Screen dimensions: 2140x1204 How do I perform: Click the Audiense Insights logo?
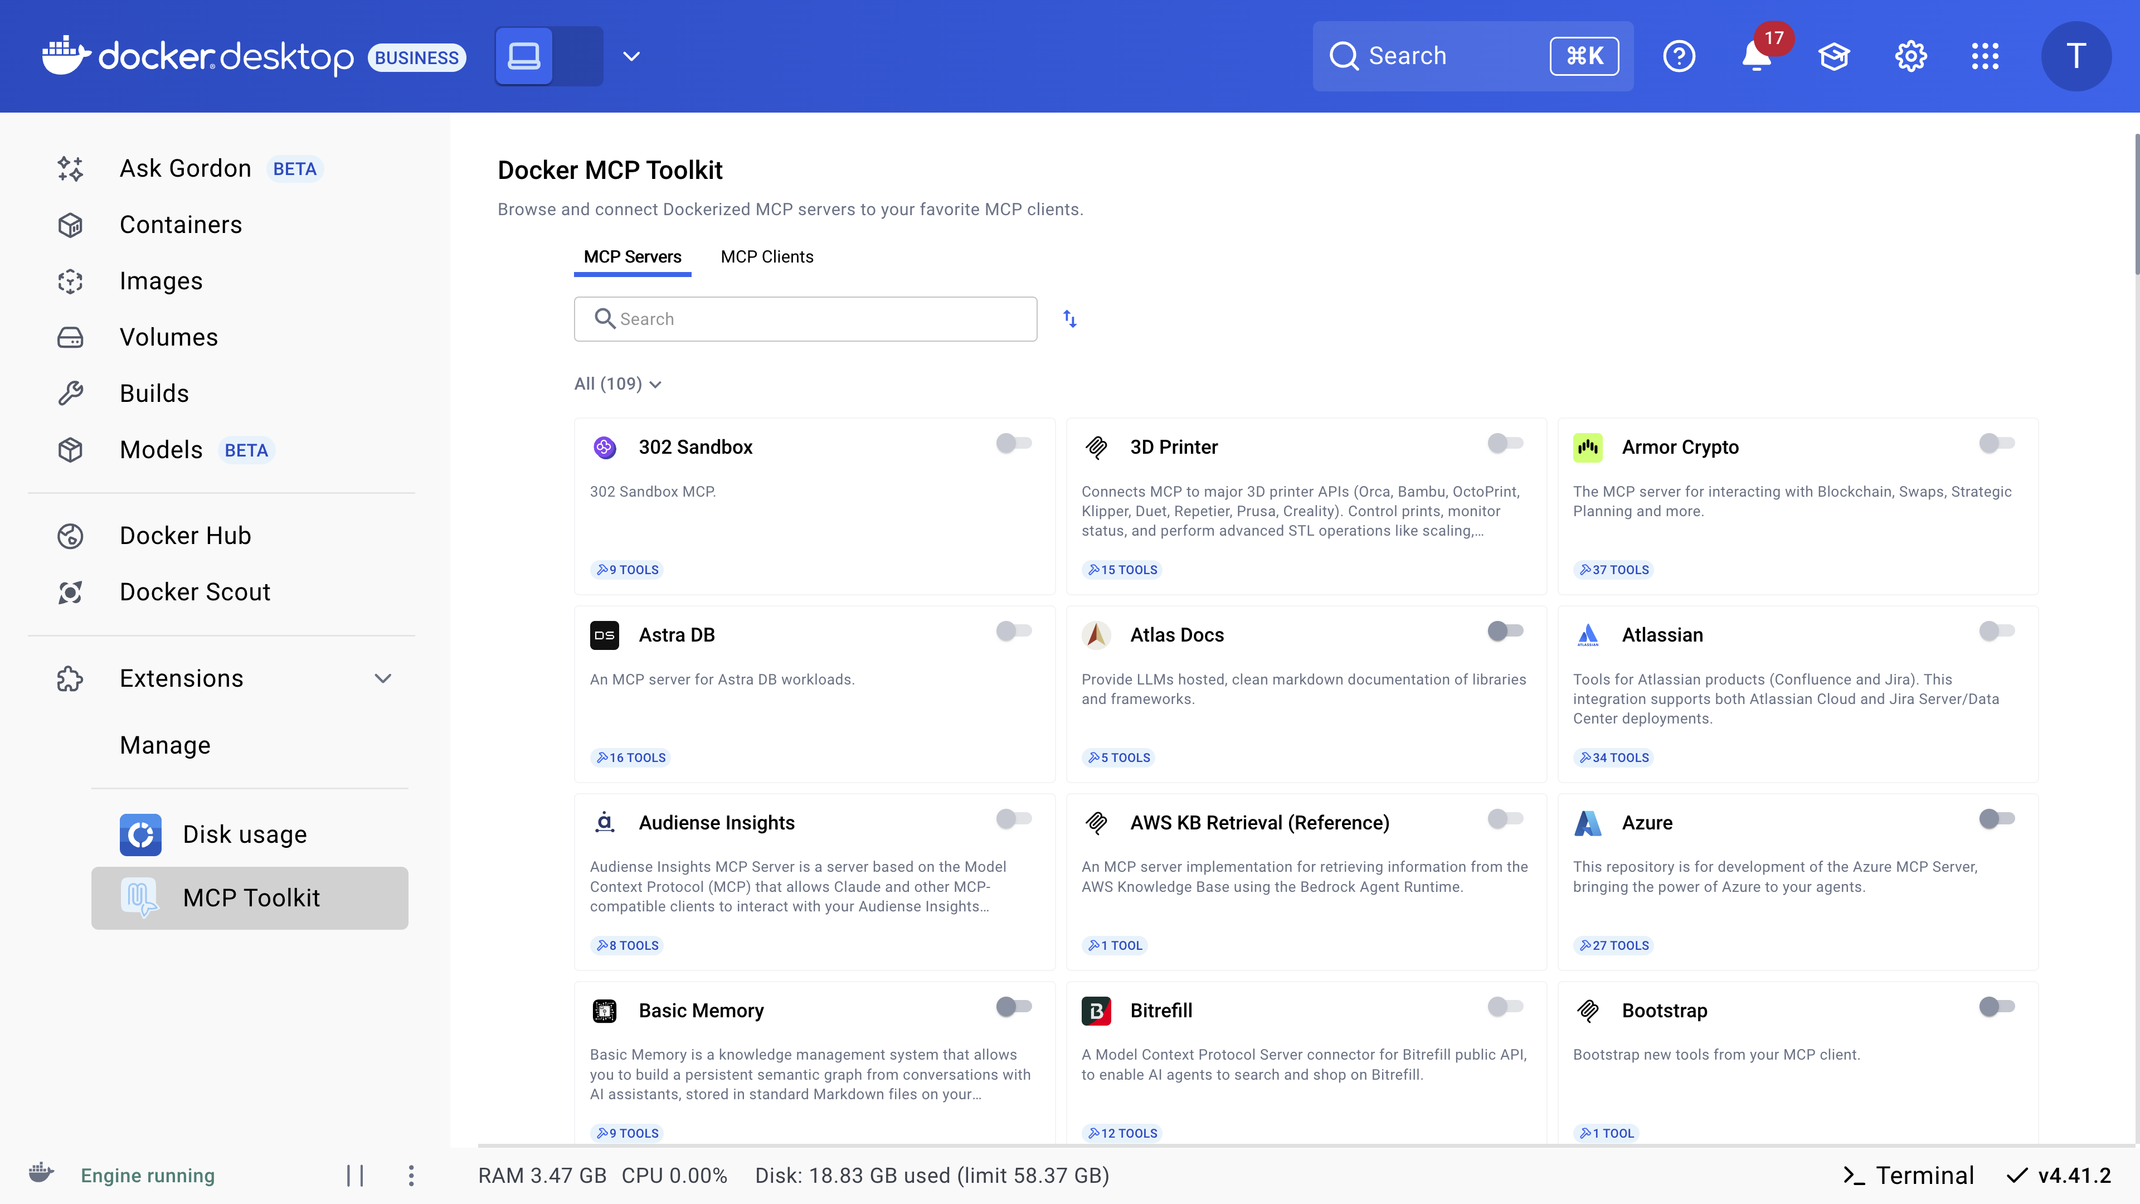coord(605,823)
